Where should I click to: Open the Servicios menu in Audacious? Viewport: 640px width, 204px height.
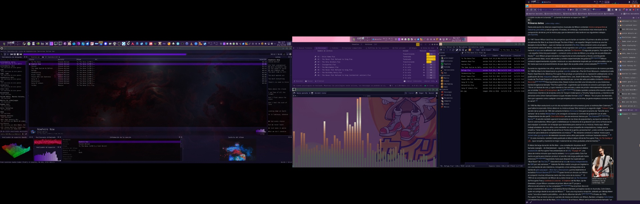(x=41, y=51)
